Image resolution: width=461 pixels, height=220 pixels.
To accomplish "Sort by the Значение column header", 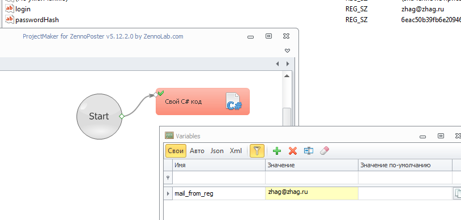I will point(311,165).
